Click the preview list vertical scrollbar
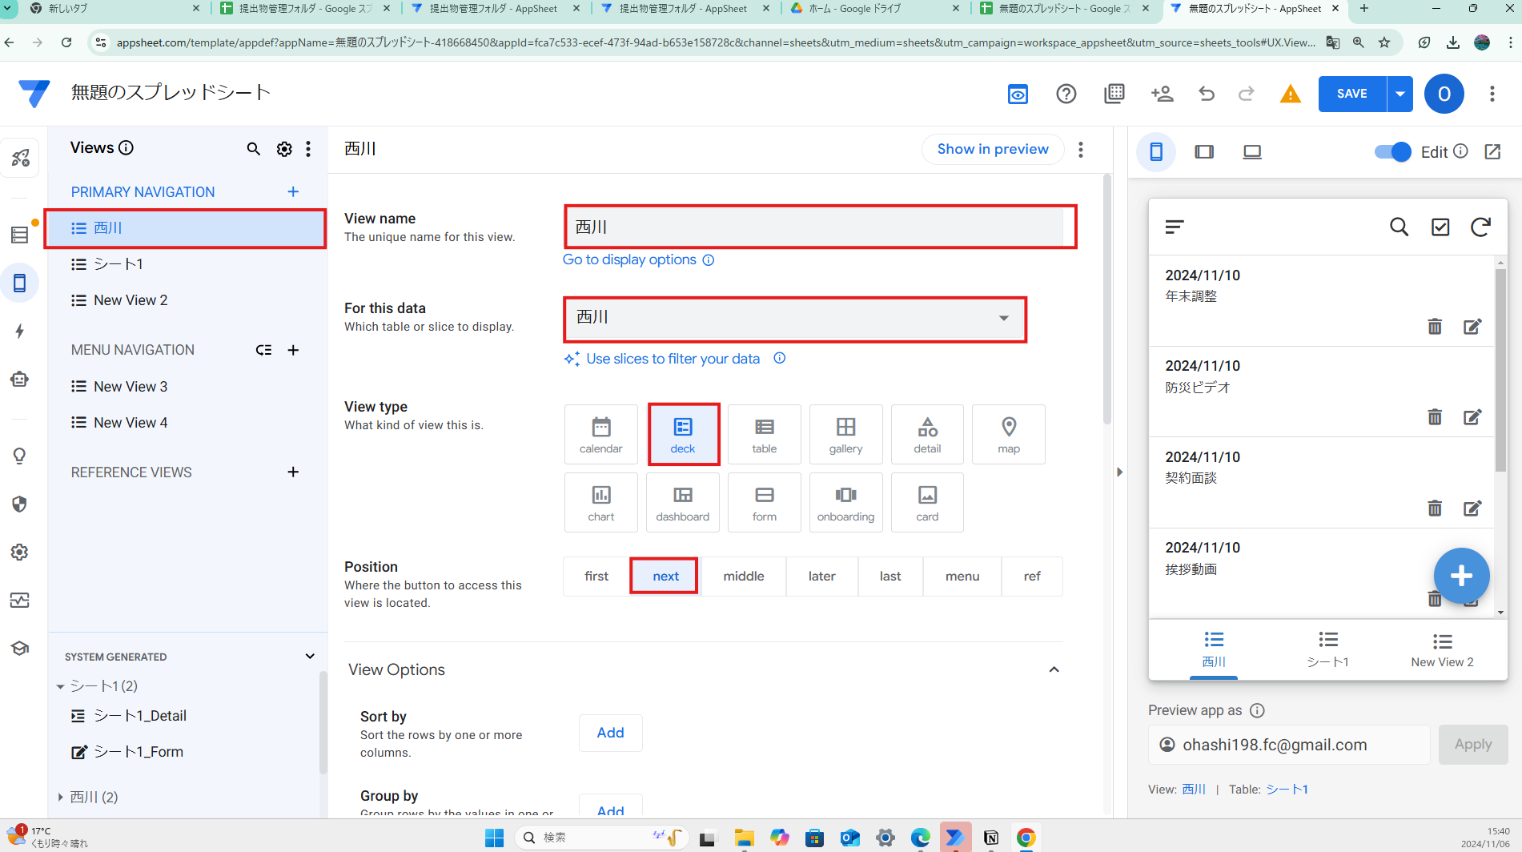1522x852 pixels. [x=1500, y=369]
